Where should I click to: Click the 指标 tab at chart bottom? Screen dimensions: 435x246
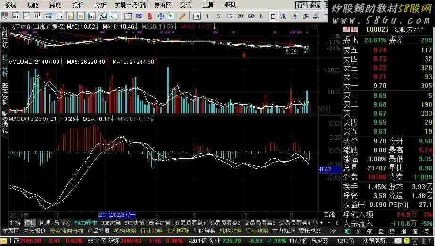16,222
